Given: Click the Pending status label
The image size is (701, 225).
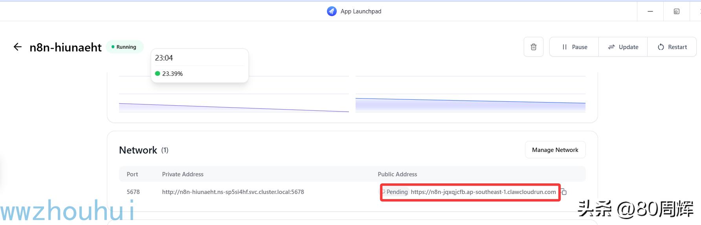Looking at the screenshot, I should pyautogui.click(x=396, y=192).
